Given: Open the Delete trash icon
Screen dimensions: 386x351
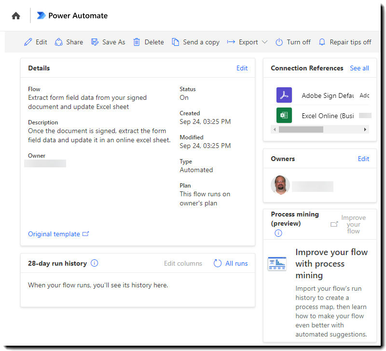Looking at the screenshot, I should click(x=137, y=42).
